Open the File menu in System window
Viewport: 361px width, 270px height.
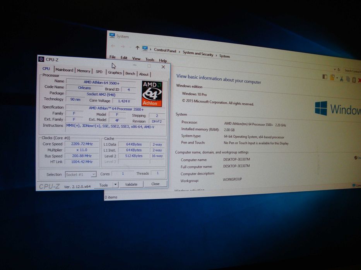[x=113, y=57]
